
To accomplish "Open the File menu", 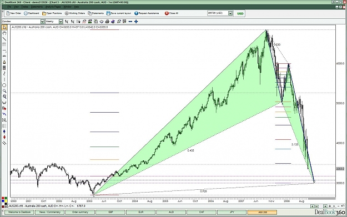I will pyautogui.click(x=9, y=7).
